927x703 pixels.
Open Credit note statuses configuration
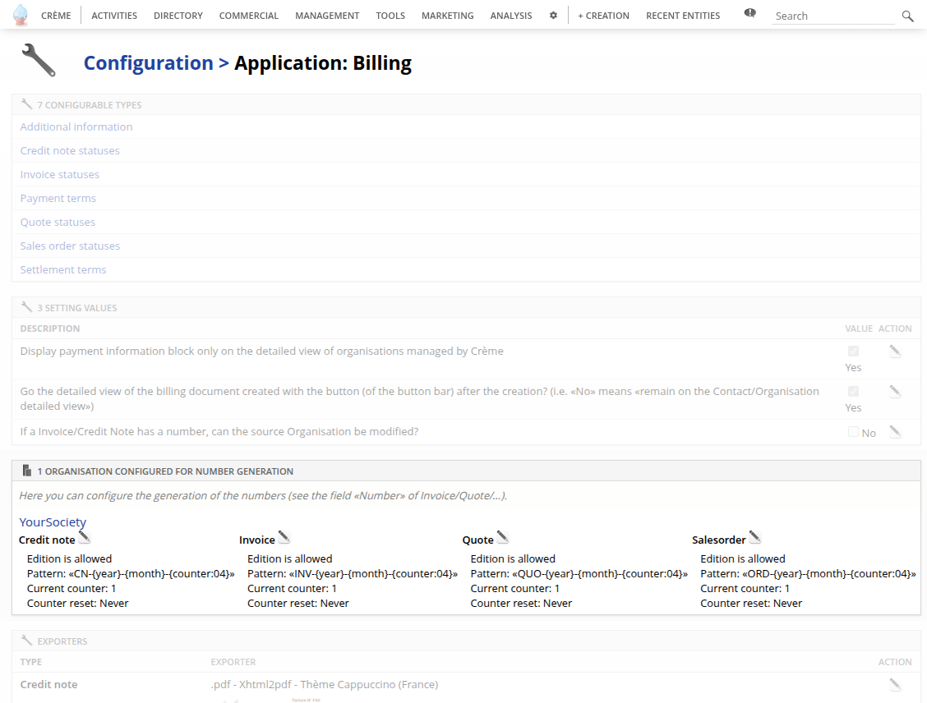[x=70, y=150]
